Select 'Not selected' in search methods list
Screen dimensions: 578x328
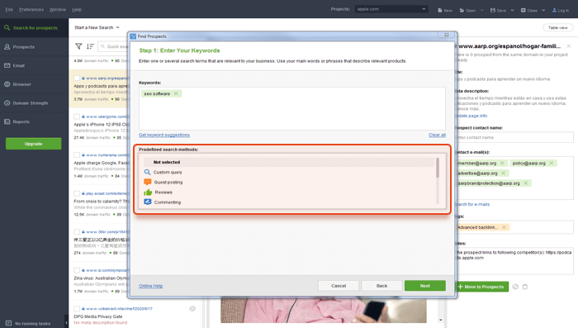point(289,162)
